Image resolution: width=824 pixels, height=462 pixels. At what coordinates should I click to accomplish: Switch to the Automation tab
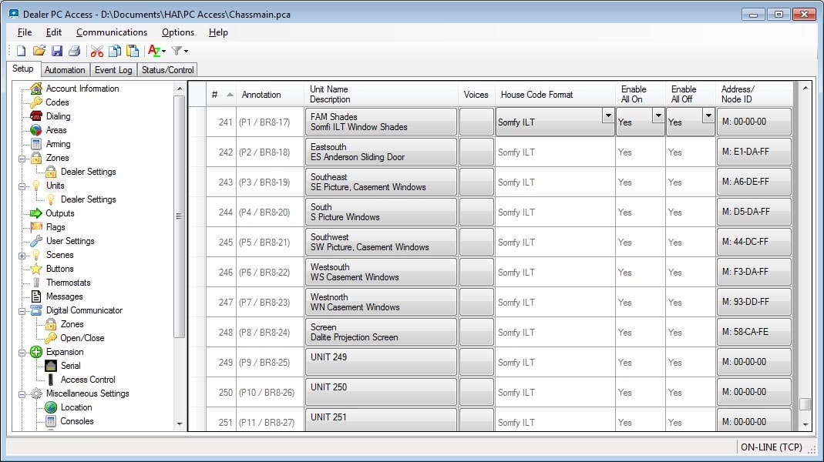tap(65, 70)
